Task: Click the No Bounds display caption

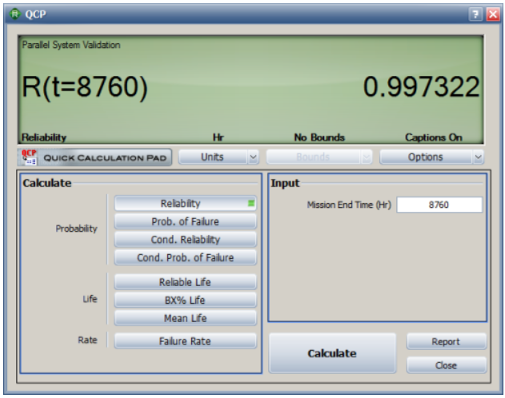Action: tap(319, 137)
